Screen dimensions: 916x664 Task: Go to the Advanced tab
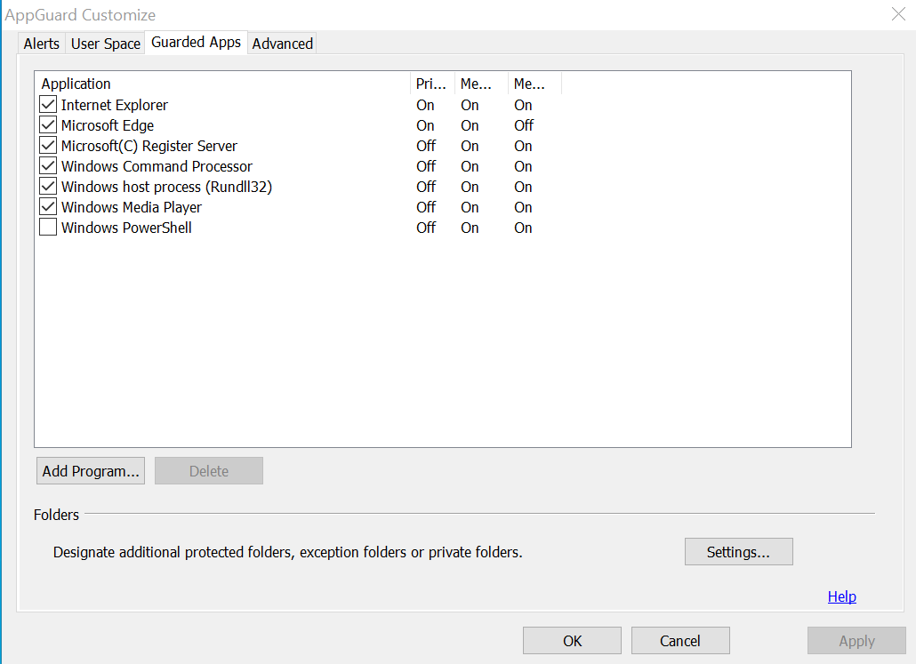coord(283,44)
